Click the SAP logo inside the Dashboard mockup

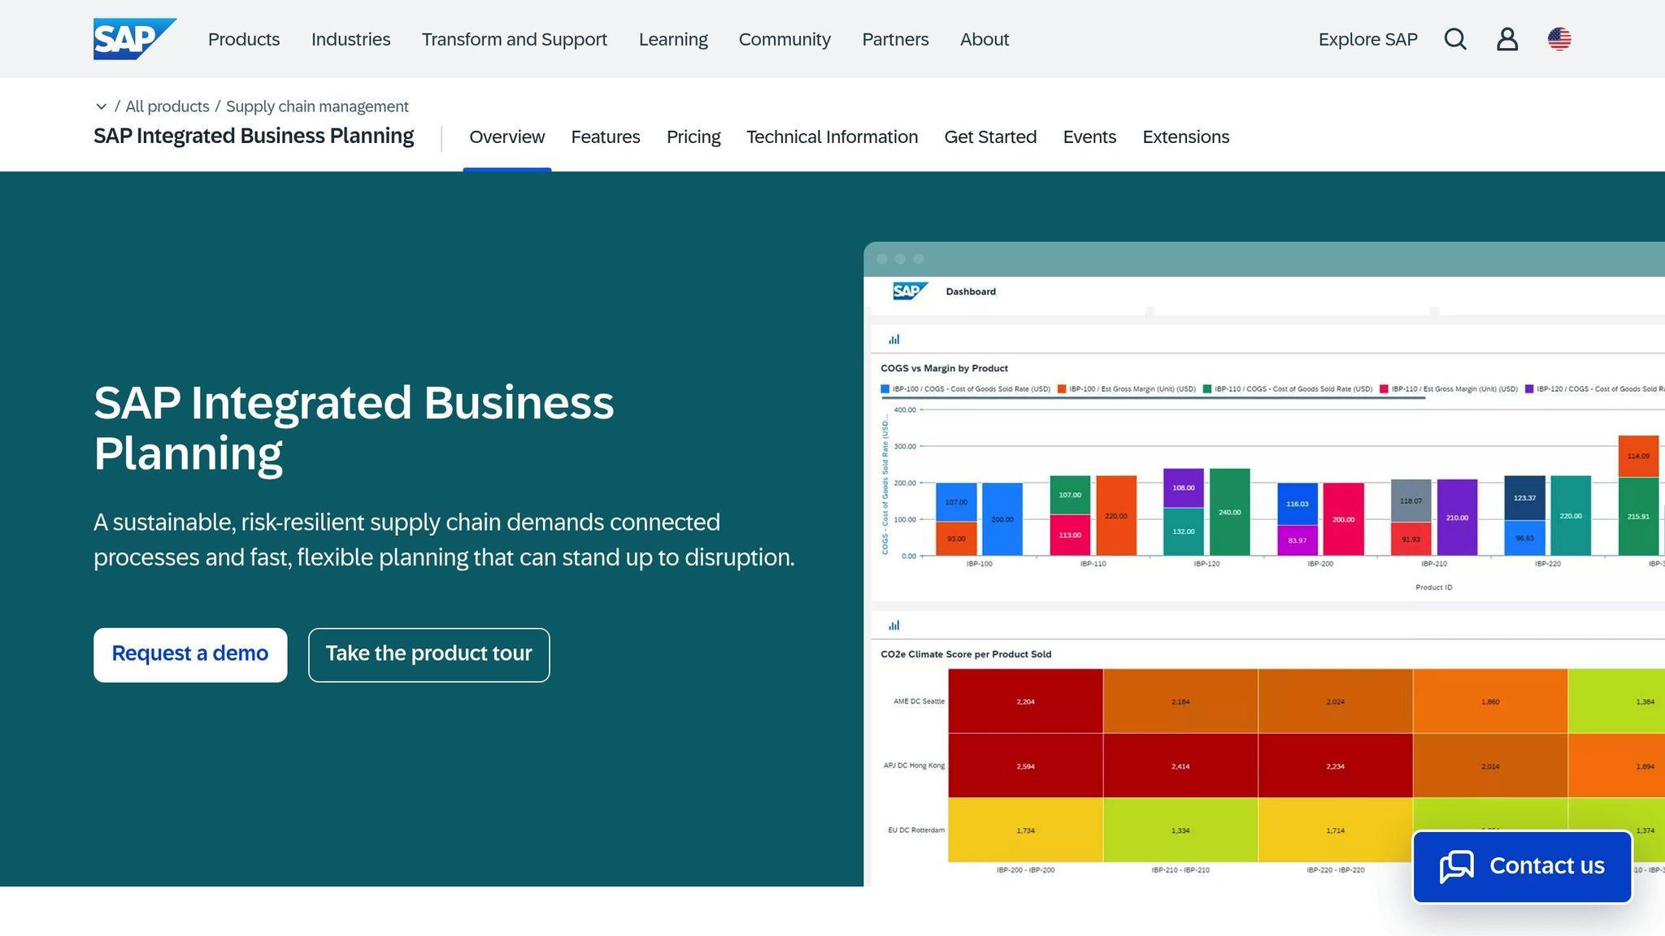click(x=909, y=291)
